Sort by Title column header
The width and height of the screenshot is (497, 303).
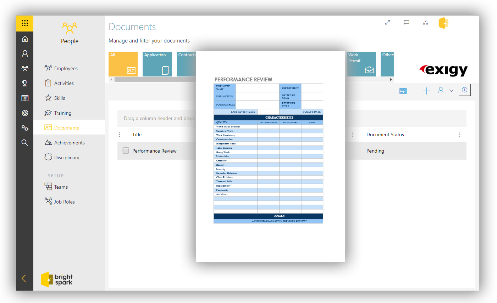[x=137, y=135]
